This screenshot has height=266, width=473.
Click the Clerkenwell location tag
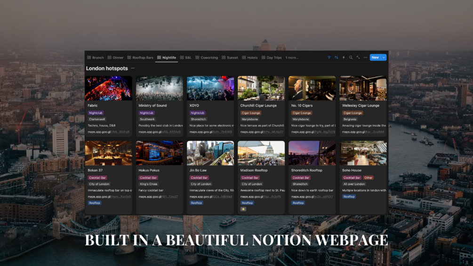click(x=96, y=119)
